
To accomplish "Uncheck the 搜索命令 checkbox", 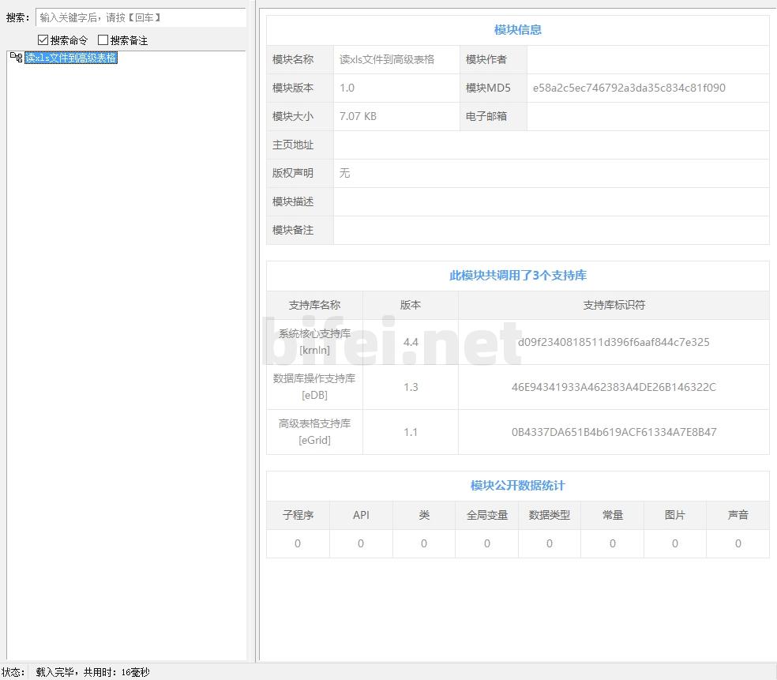I will tap(43, 40).
